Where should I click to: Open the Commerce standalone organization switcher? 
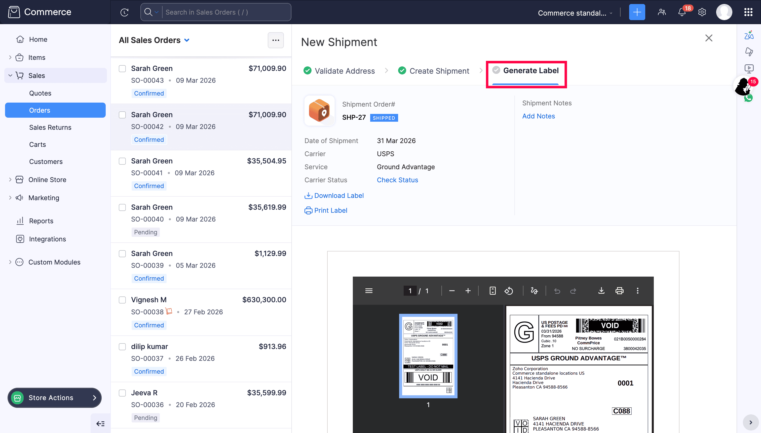point(575,13)
